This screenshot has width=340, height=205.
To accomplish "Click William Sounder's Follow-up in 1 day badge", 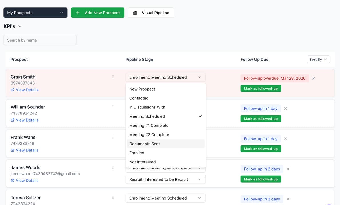I will (x=261, y=108).
